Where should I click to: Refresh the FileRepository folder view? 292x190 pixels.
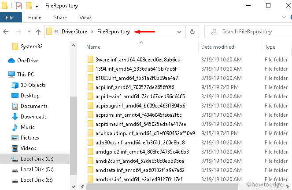pos(192,32)
